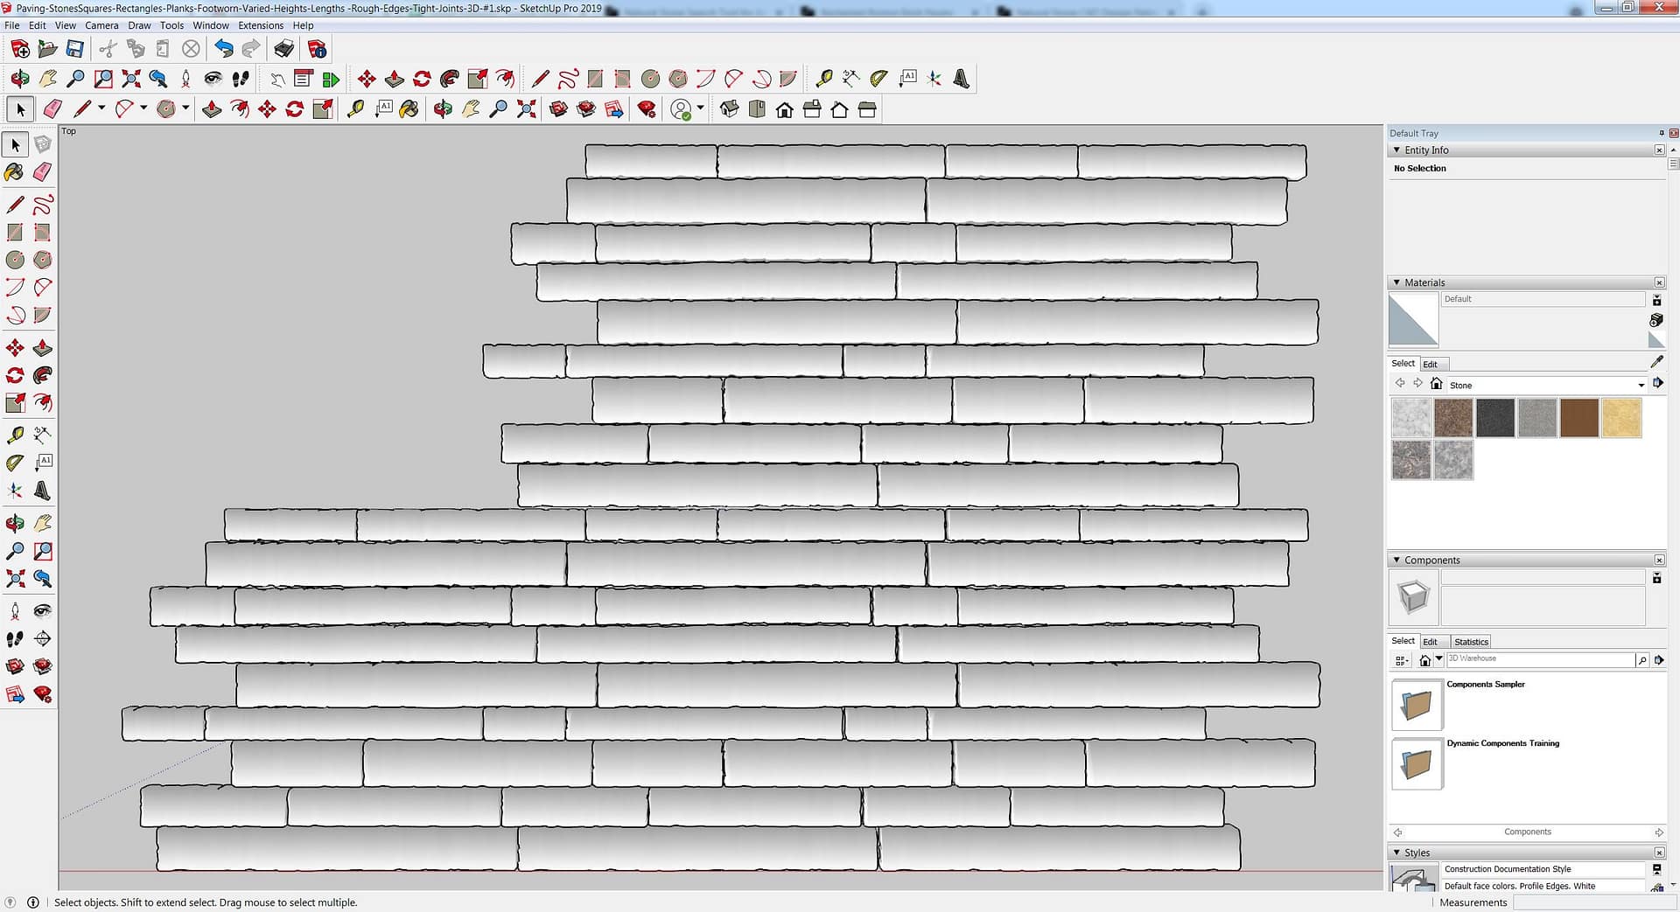The width and height of the screenshot is (1680, 912).
Task: Select the Eraser tool in the left toolbar
Action: pos(42,172)
